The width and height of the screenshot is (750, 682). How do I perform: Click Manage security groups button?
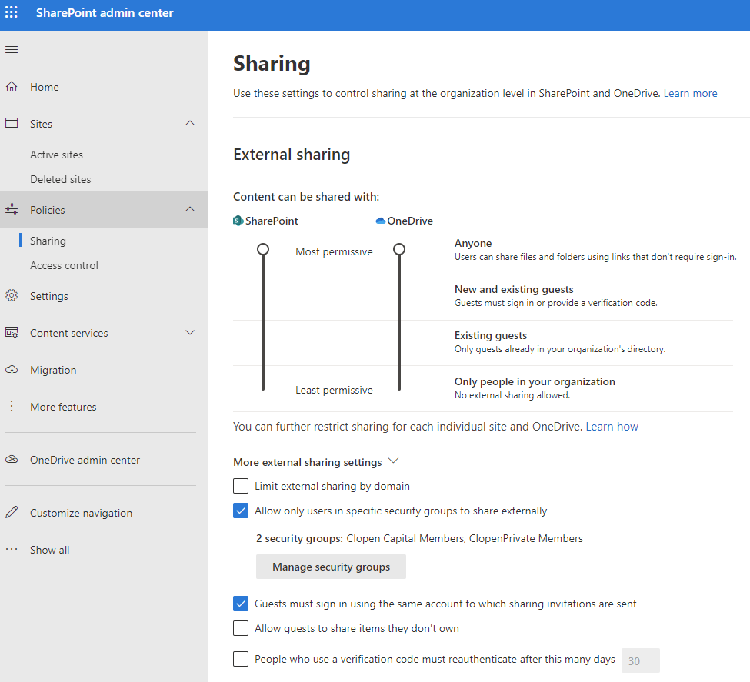[331, 567]
